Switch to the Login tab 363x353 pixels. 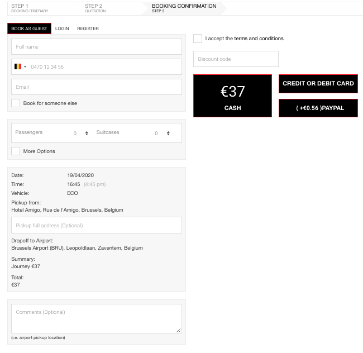click(62, 28)
